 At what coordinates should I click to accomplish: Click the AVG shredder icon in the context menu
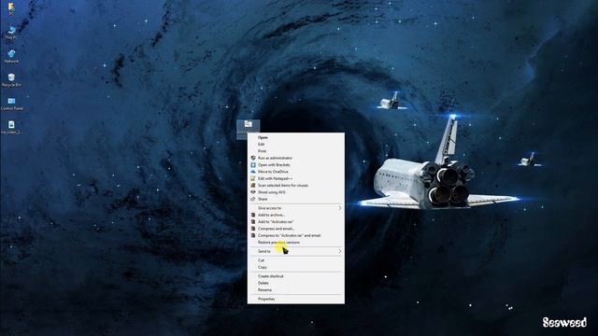[253, 192]
